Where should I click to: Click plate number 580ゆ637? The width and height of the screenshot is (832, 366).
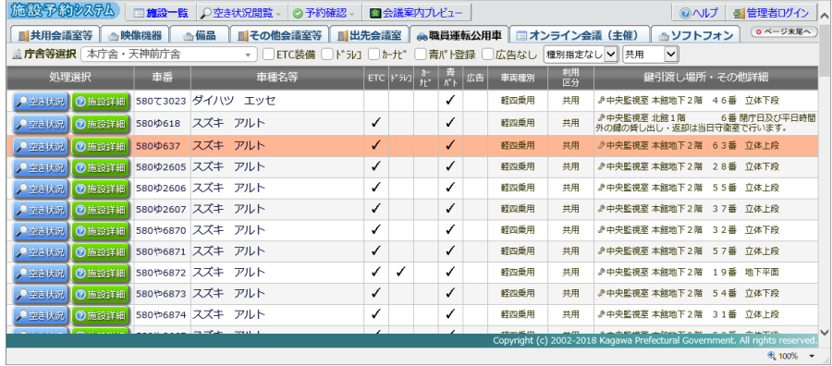point(158,145)
